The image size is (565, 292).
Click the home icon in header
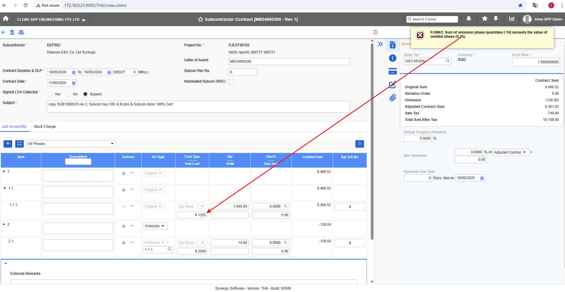[6, 19]
